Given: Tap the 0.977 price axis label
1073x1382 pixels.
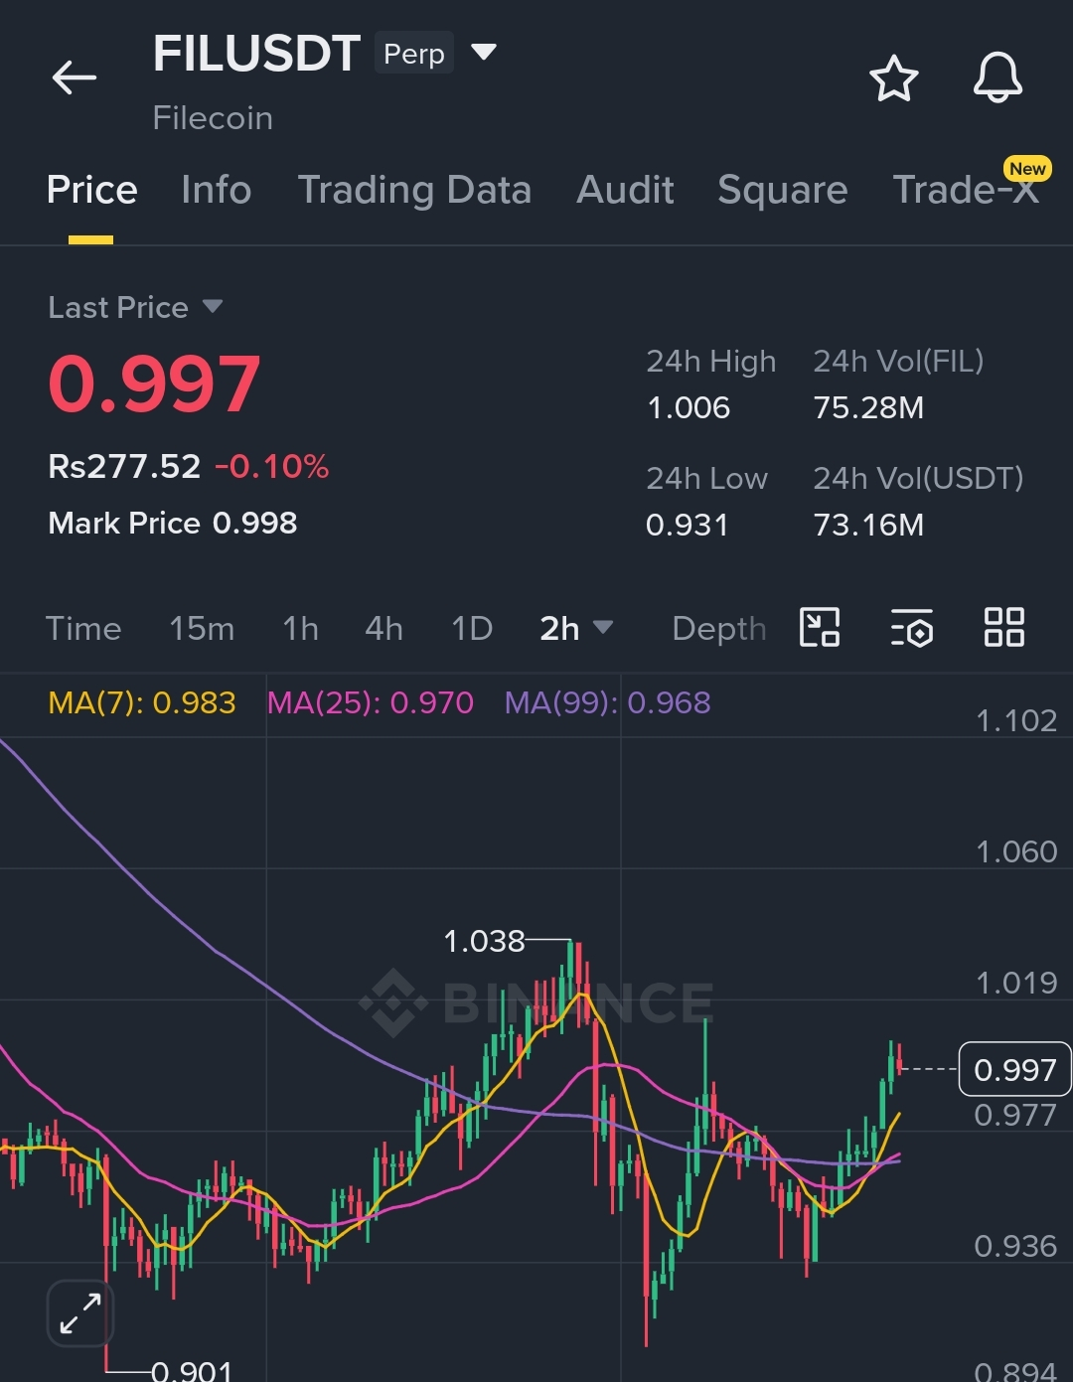Looking at the screenshot, I should [1015, 1115].
